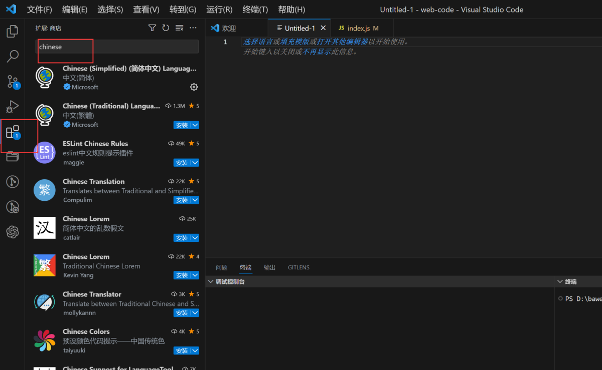The width and height of the screenshot is (602, 370).
Task: Click Chinese Colors pinwheel extension icon
Action: click(45, 340)
